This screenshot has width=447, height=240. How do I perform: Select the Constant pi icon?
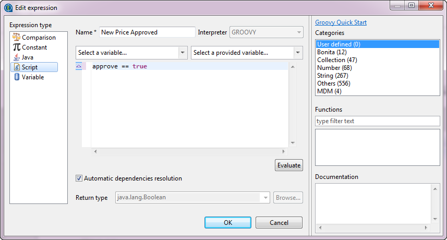[16, 47]
